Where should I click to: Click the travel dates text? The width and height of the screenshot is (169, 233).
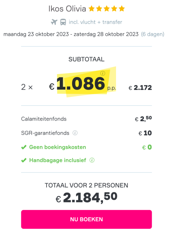click(71, 34)
